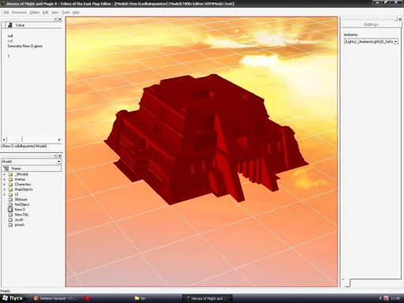Open the Tools menu
The image size is (404, 303).
pos(65,13)
